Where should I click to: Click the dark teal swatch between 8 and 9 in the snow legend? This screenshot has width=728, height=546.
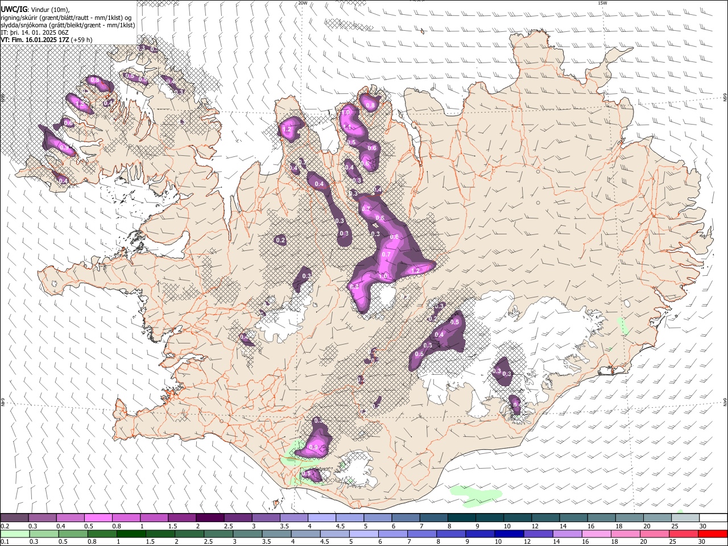(461, 518)
